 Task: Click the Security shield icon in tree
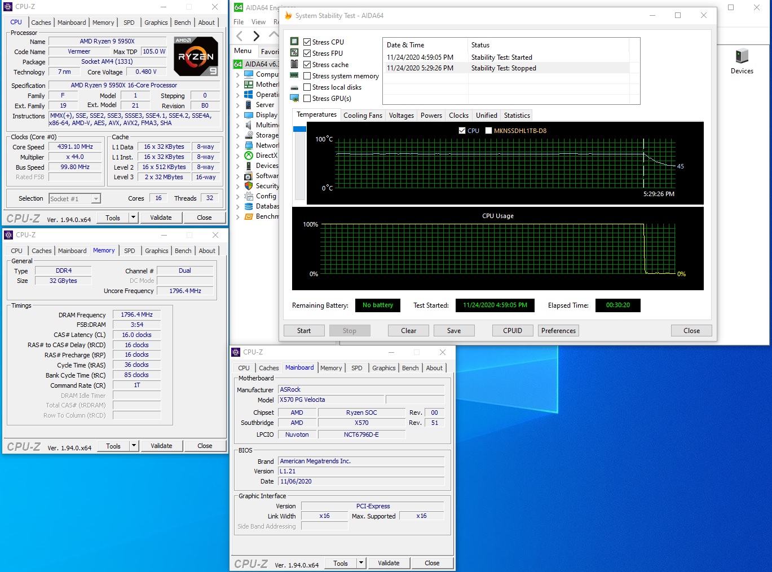tap(249, 186)
